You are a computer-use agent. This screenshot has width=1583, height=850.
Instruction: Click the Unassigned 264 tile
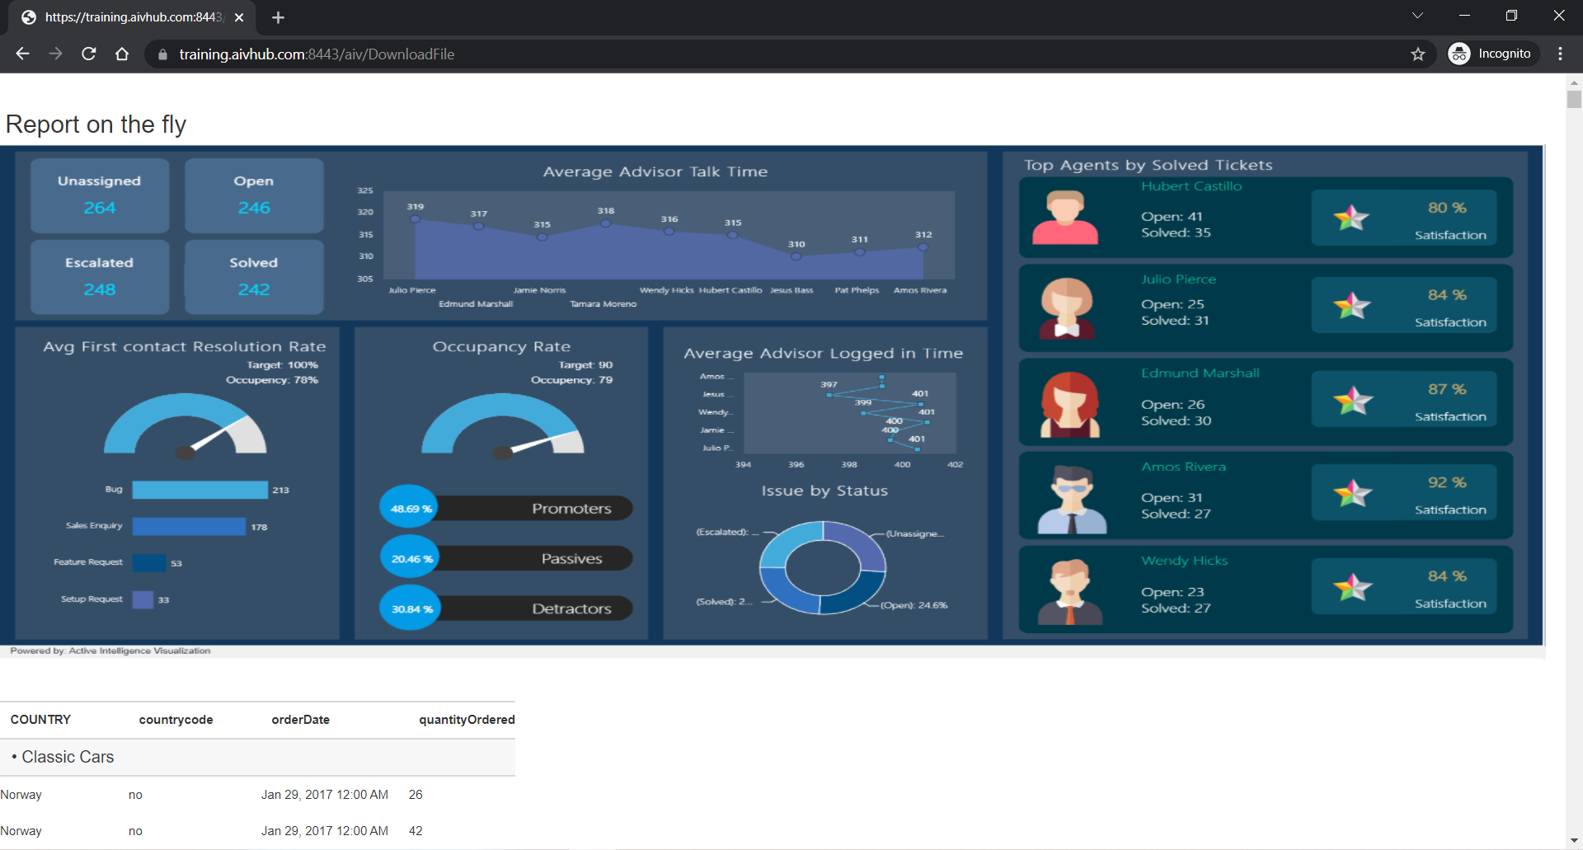(100, 195)
